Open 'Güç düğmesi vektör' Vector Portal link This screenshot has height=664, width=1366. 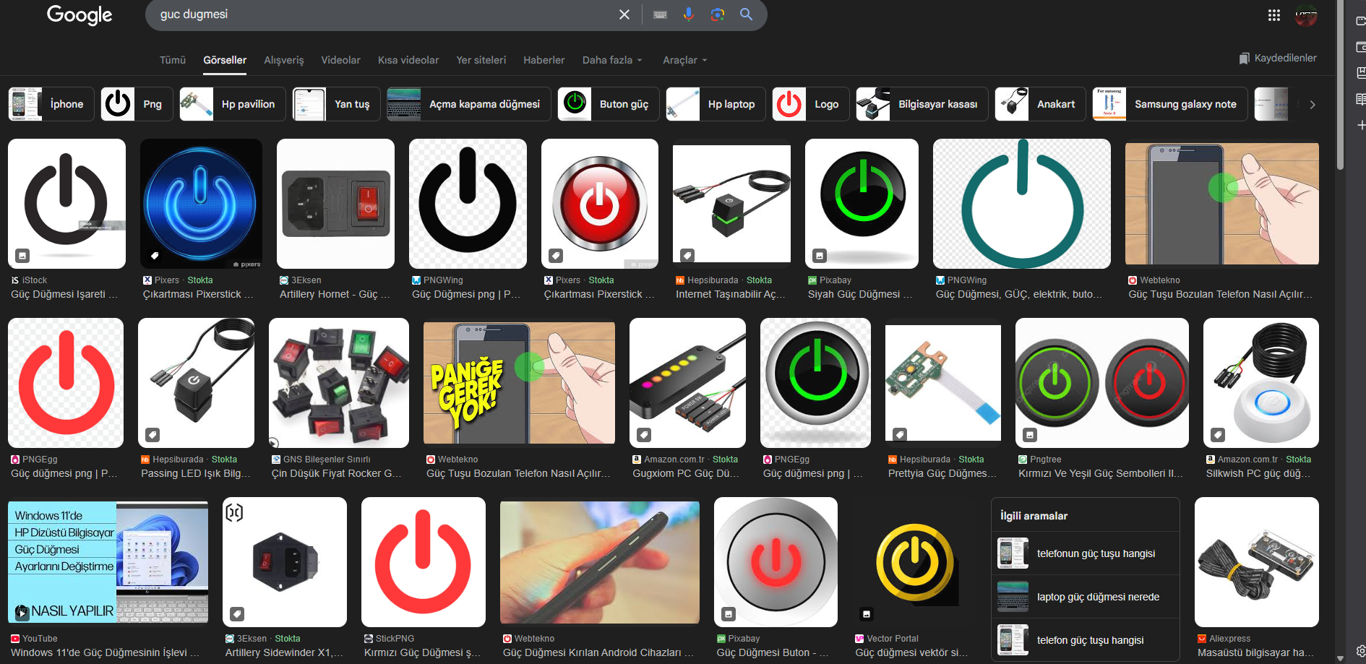click(911, 652)
